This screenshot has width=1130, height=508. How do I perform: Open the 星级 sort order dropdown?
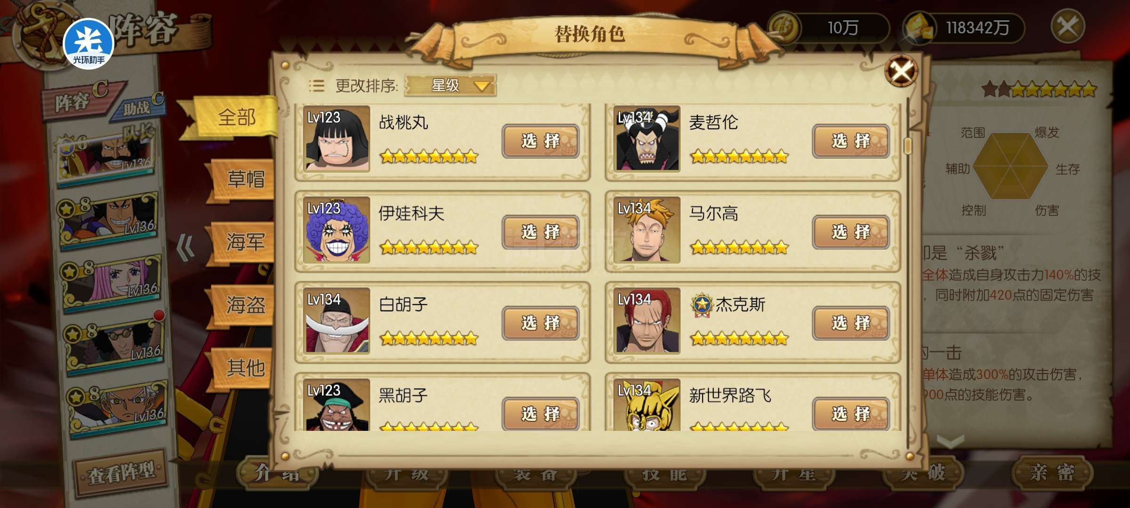point(450,86)
